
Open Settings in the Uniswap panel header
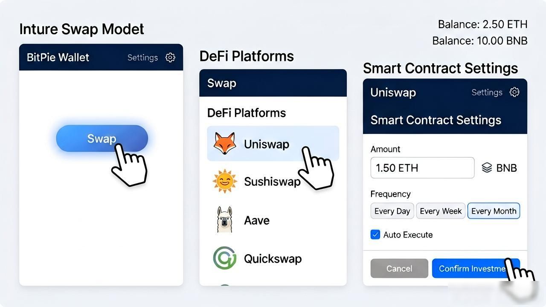(487, 92)
